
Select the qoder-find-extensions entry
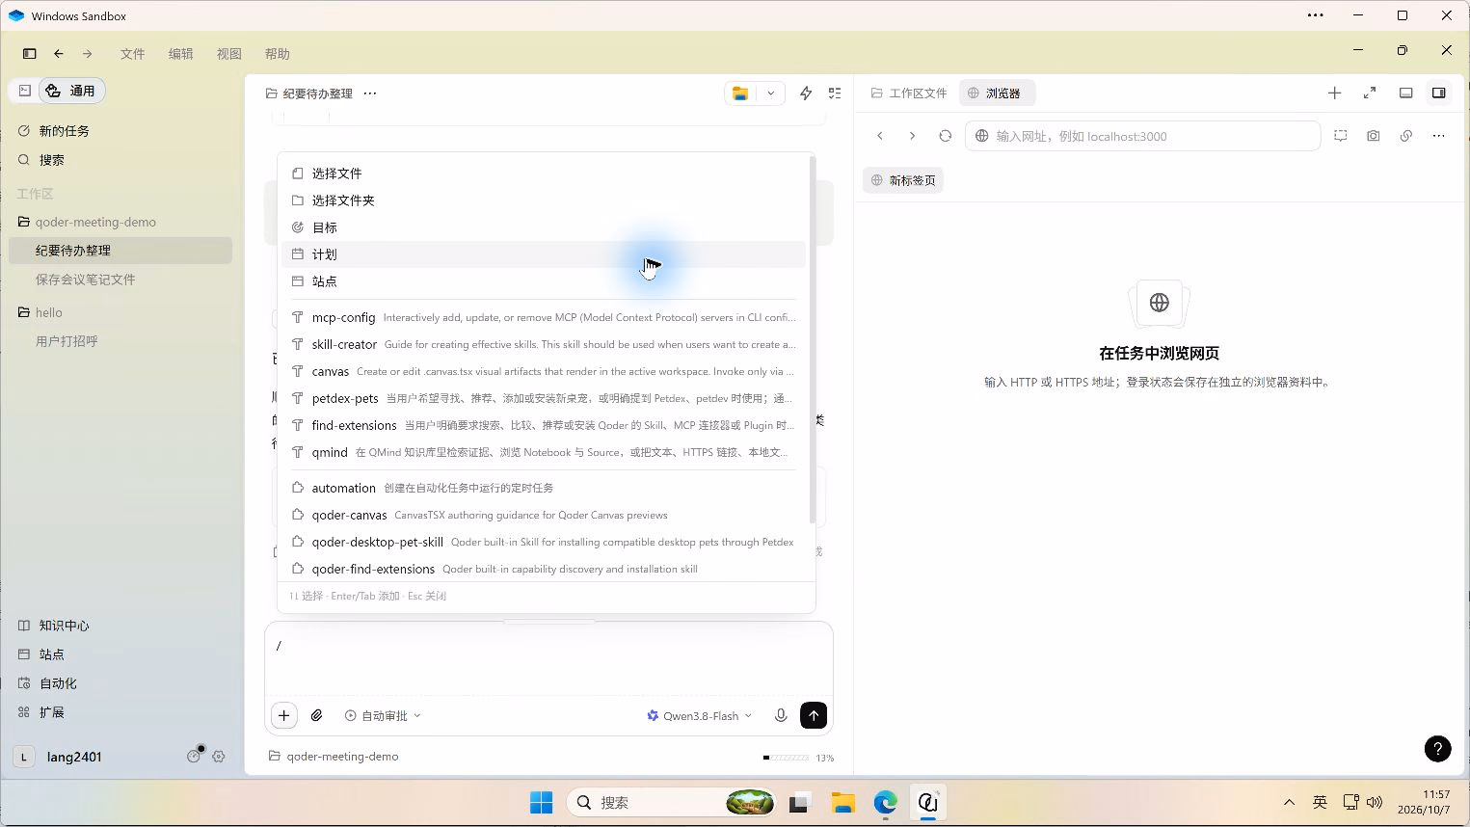(544, 569)
